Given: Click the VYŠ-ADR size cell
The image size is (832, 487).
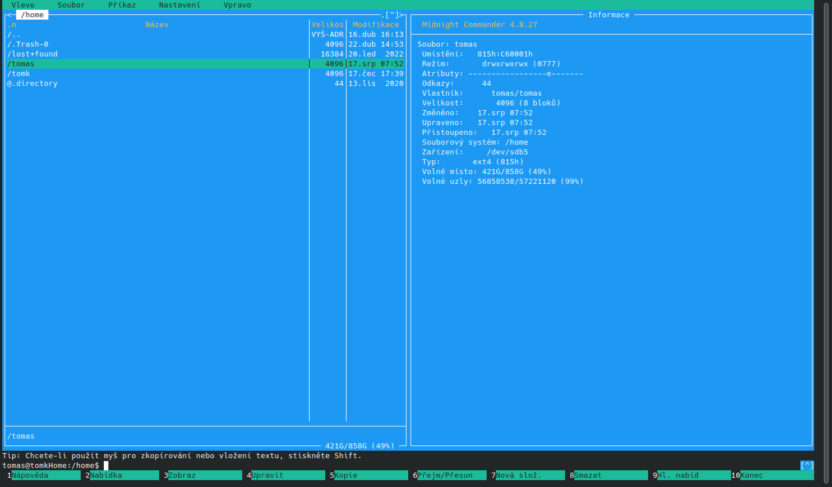Looking at the screenshot, I should coord(327,35).
